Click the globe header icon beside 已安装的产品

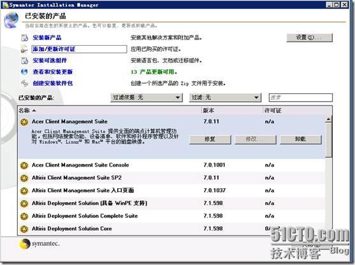[x=11, y=20]
